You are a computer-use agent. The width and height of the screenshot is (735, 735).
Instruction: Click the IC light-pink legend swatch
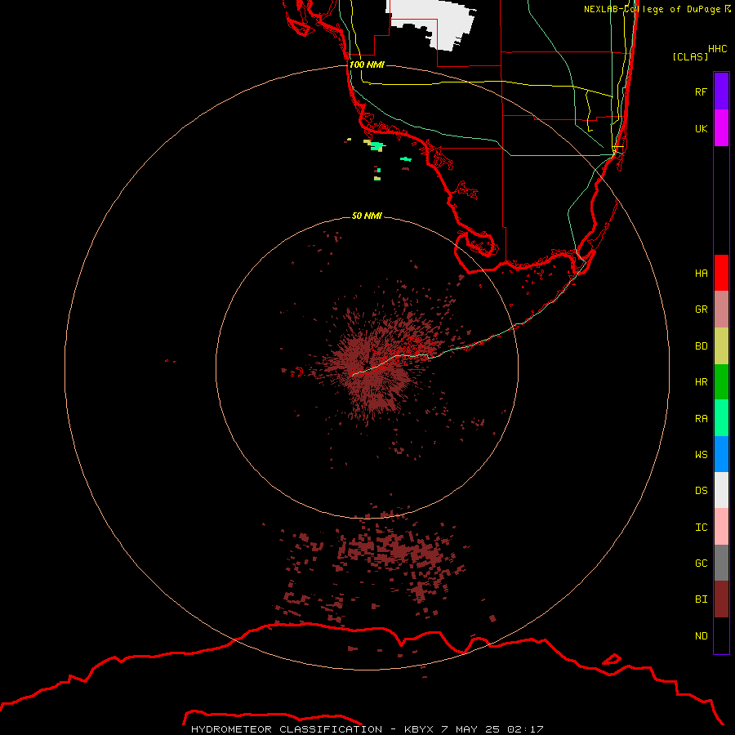pyautogui.click(x=721, y=527)
